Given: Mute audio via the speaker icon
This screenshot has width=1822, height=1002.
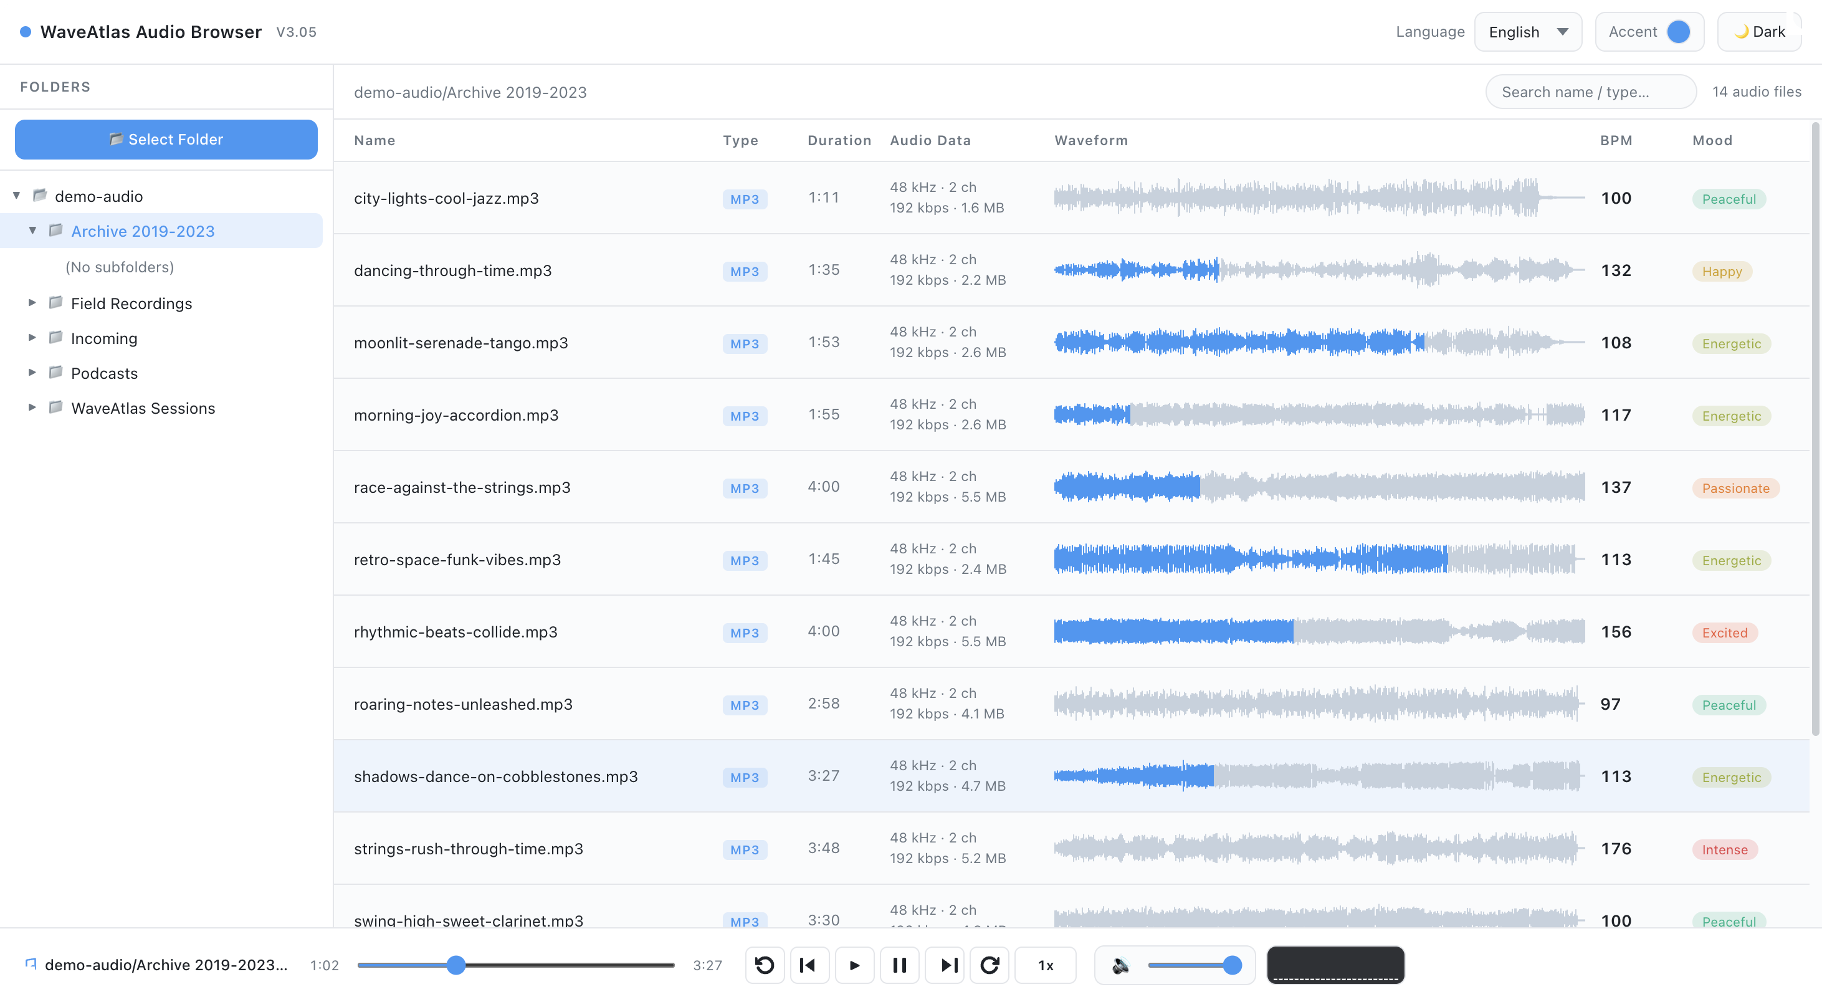Looking at the screenshot, I should [x=1120, y=965].
